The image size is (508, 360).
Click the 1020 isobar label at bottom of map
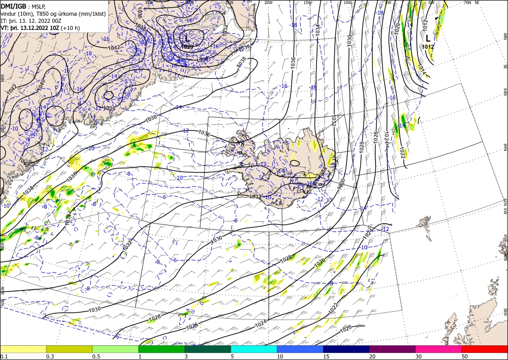(346, 330)
